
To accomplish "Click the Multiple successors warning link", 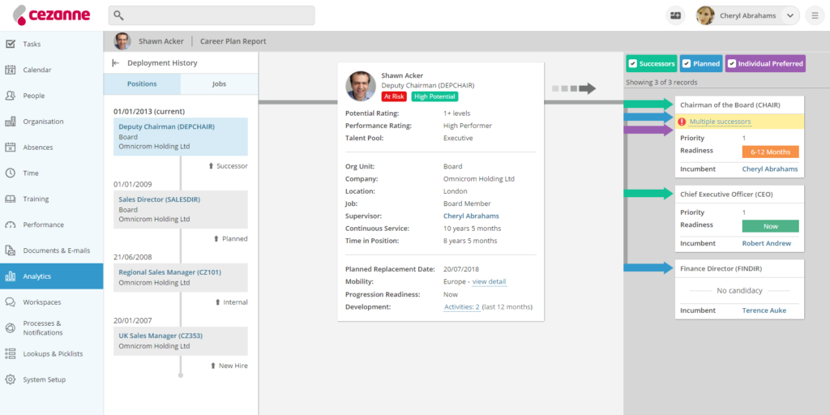I will 720,122.
